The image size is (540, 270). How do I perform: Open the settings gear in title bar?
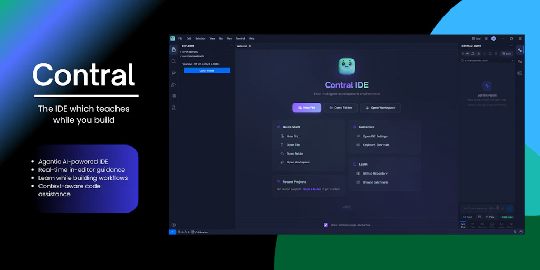(486, 38)
